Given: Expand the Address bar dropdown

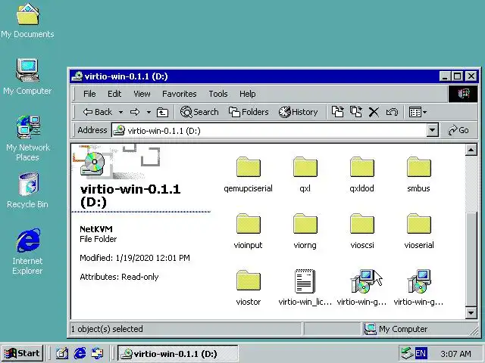Looking at the screenshot, I should 433,130.
